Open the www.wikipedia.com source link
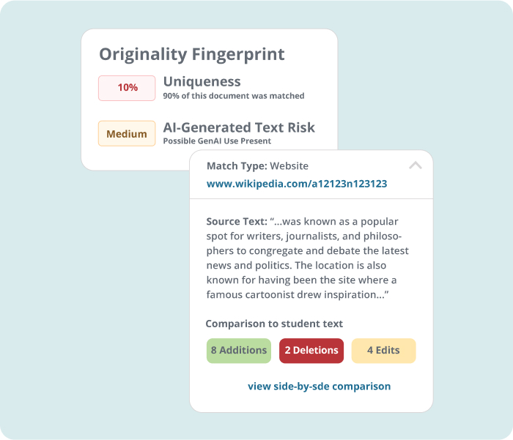This screenshot has width=513, height=440. tap(297, 184)
